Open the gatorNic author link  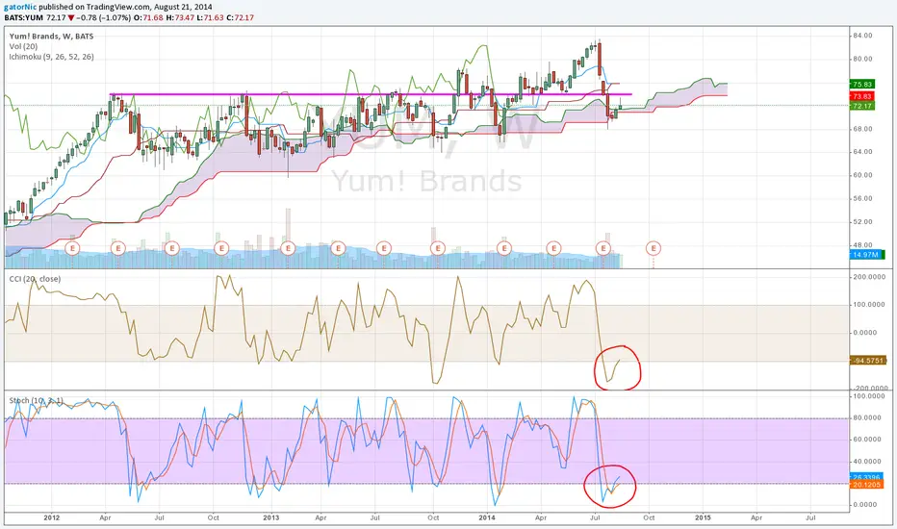pos(20,7)
